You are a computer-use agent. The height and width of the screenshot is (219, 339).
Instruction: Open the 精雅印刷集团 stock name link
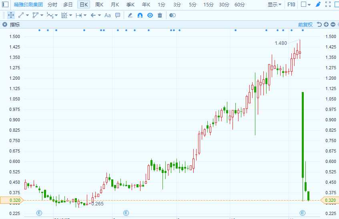click(28, 4)
